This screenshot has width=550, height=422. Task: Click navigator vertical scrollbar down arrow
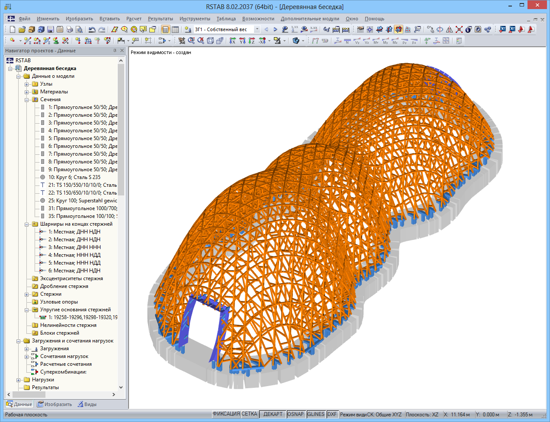point(121,387)
